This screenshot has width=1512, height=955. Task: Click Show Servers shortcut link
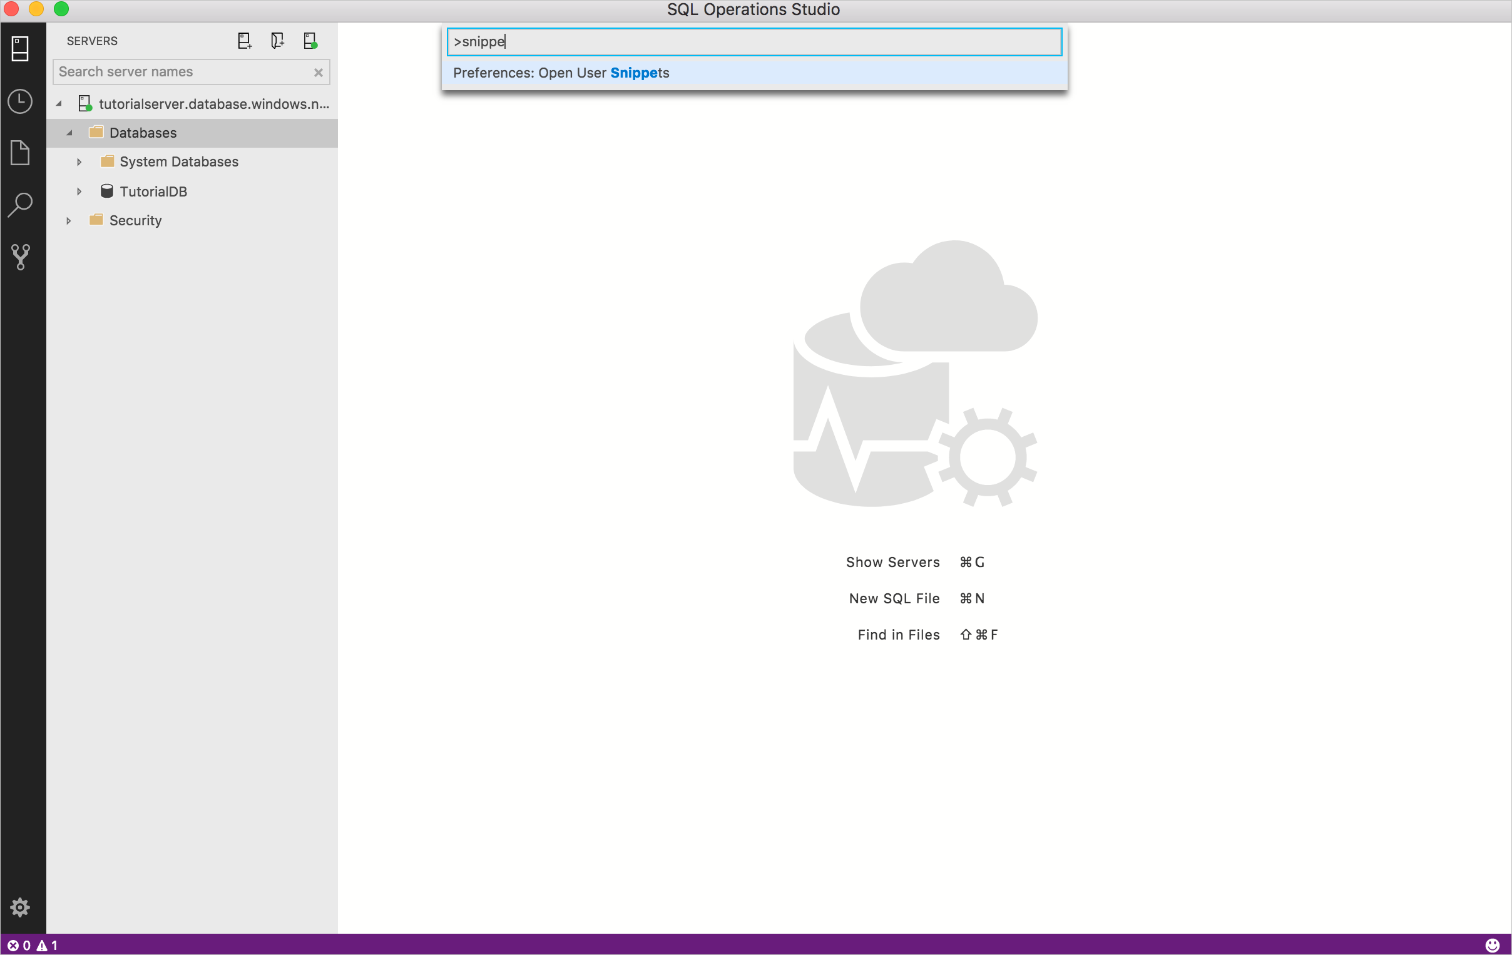click(892, 562)
